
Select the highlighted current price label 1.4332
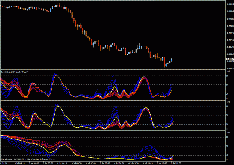coord(230,59)
